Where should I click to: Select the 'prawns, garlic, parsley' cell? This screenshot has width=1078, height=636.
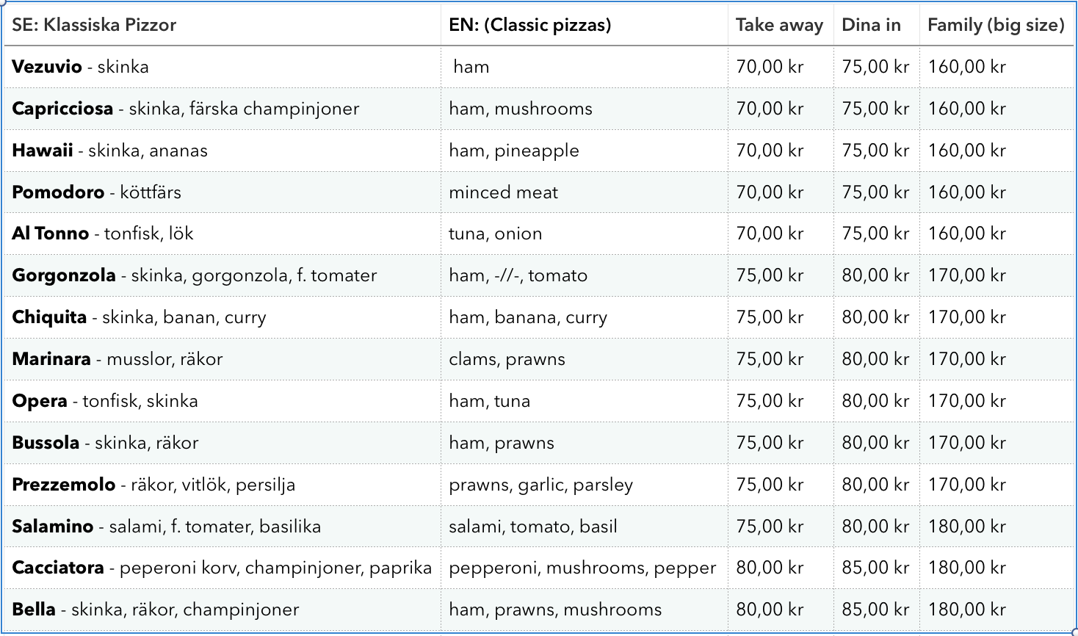click(540, 485)
